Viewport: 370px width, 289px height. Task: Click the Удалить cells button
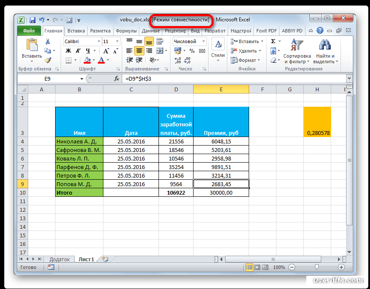coord(246,51)
